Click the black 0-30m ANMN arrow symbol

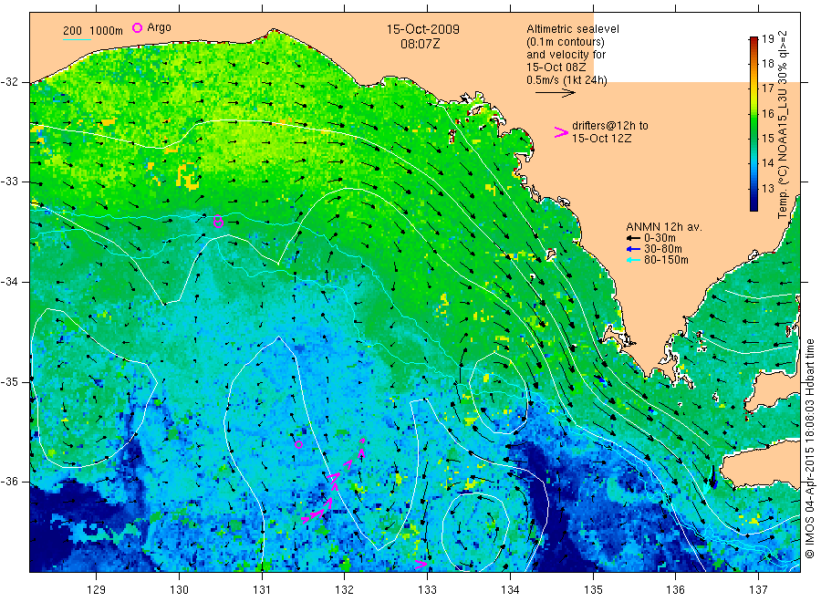coord(634,238)
